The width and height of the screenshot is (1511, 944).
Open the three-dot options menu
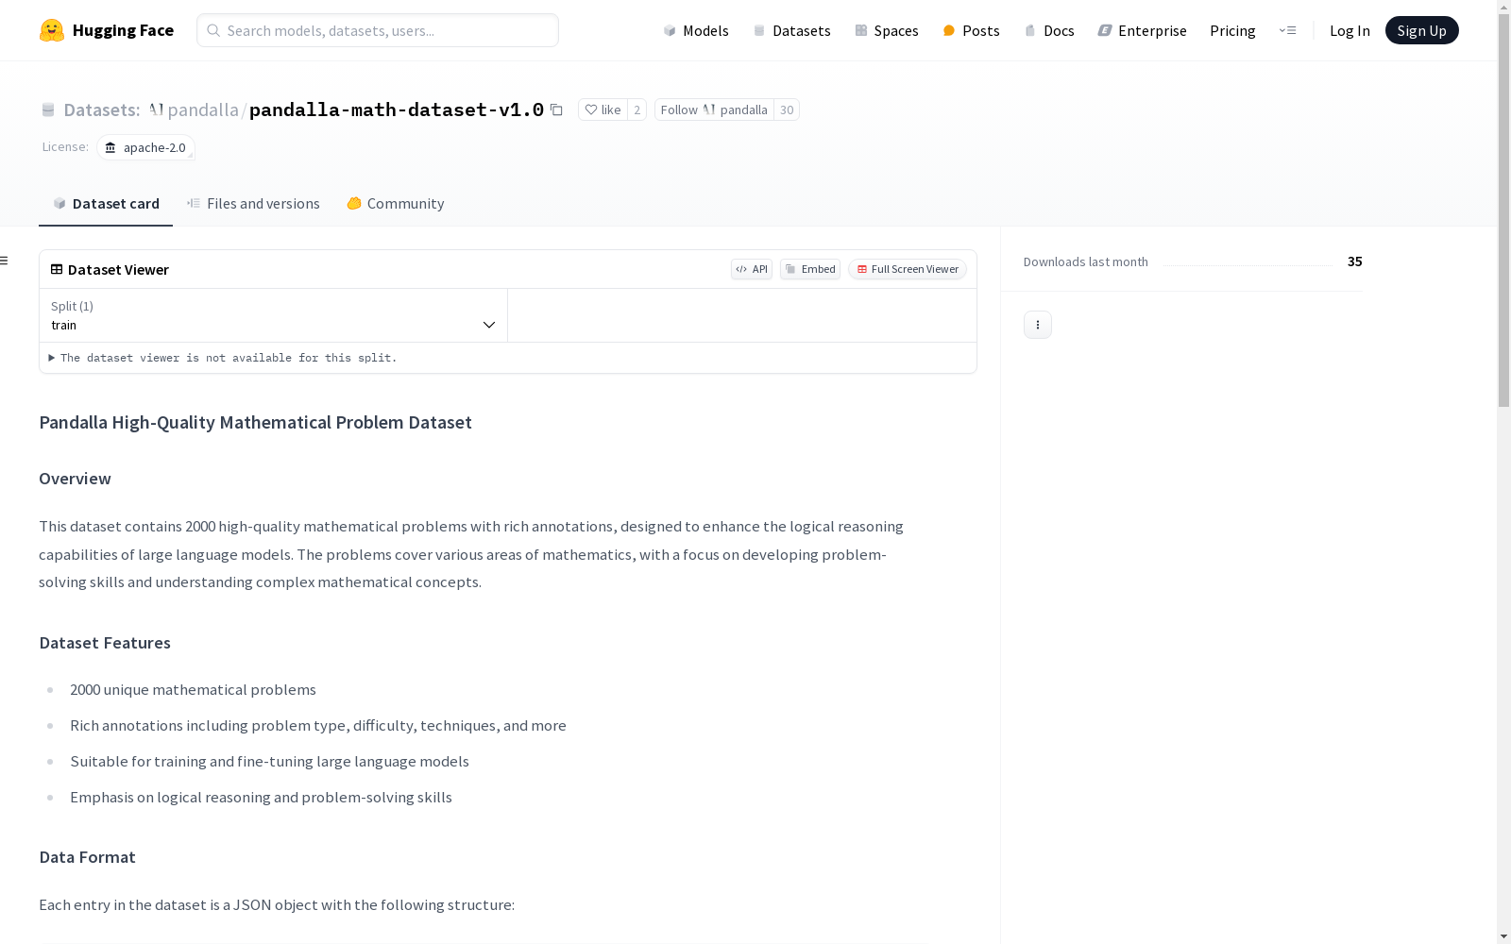pos(1037,325)
